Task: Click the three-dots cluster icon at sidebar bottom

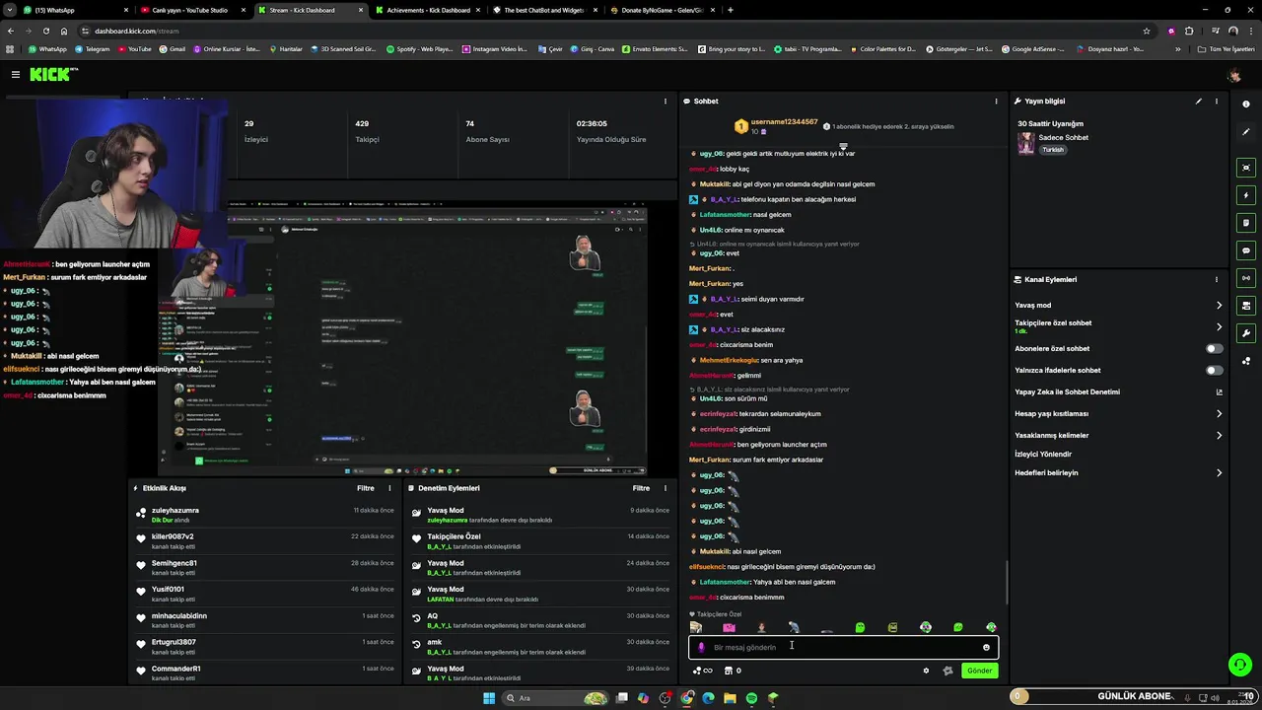Action: (x=1246, y=361)
